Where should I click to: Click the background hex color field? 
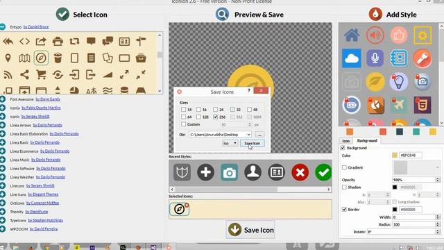point(411,155)
